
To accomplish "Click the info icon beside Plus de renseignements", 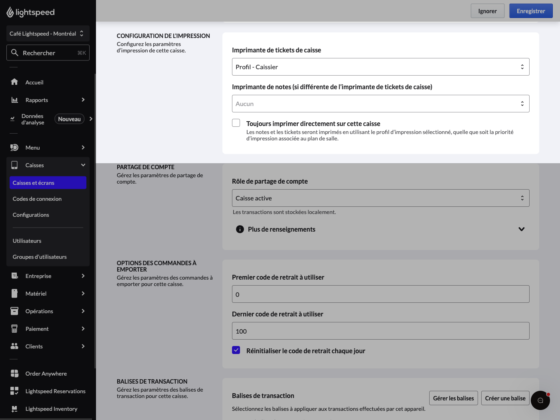I will [240, 229].
